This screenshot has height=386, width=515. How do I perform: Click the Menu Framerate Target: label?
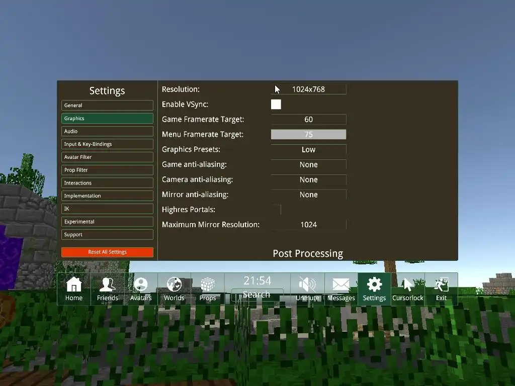203,135
